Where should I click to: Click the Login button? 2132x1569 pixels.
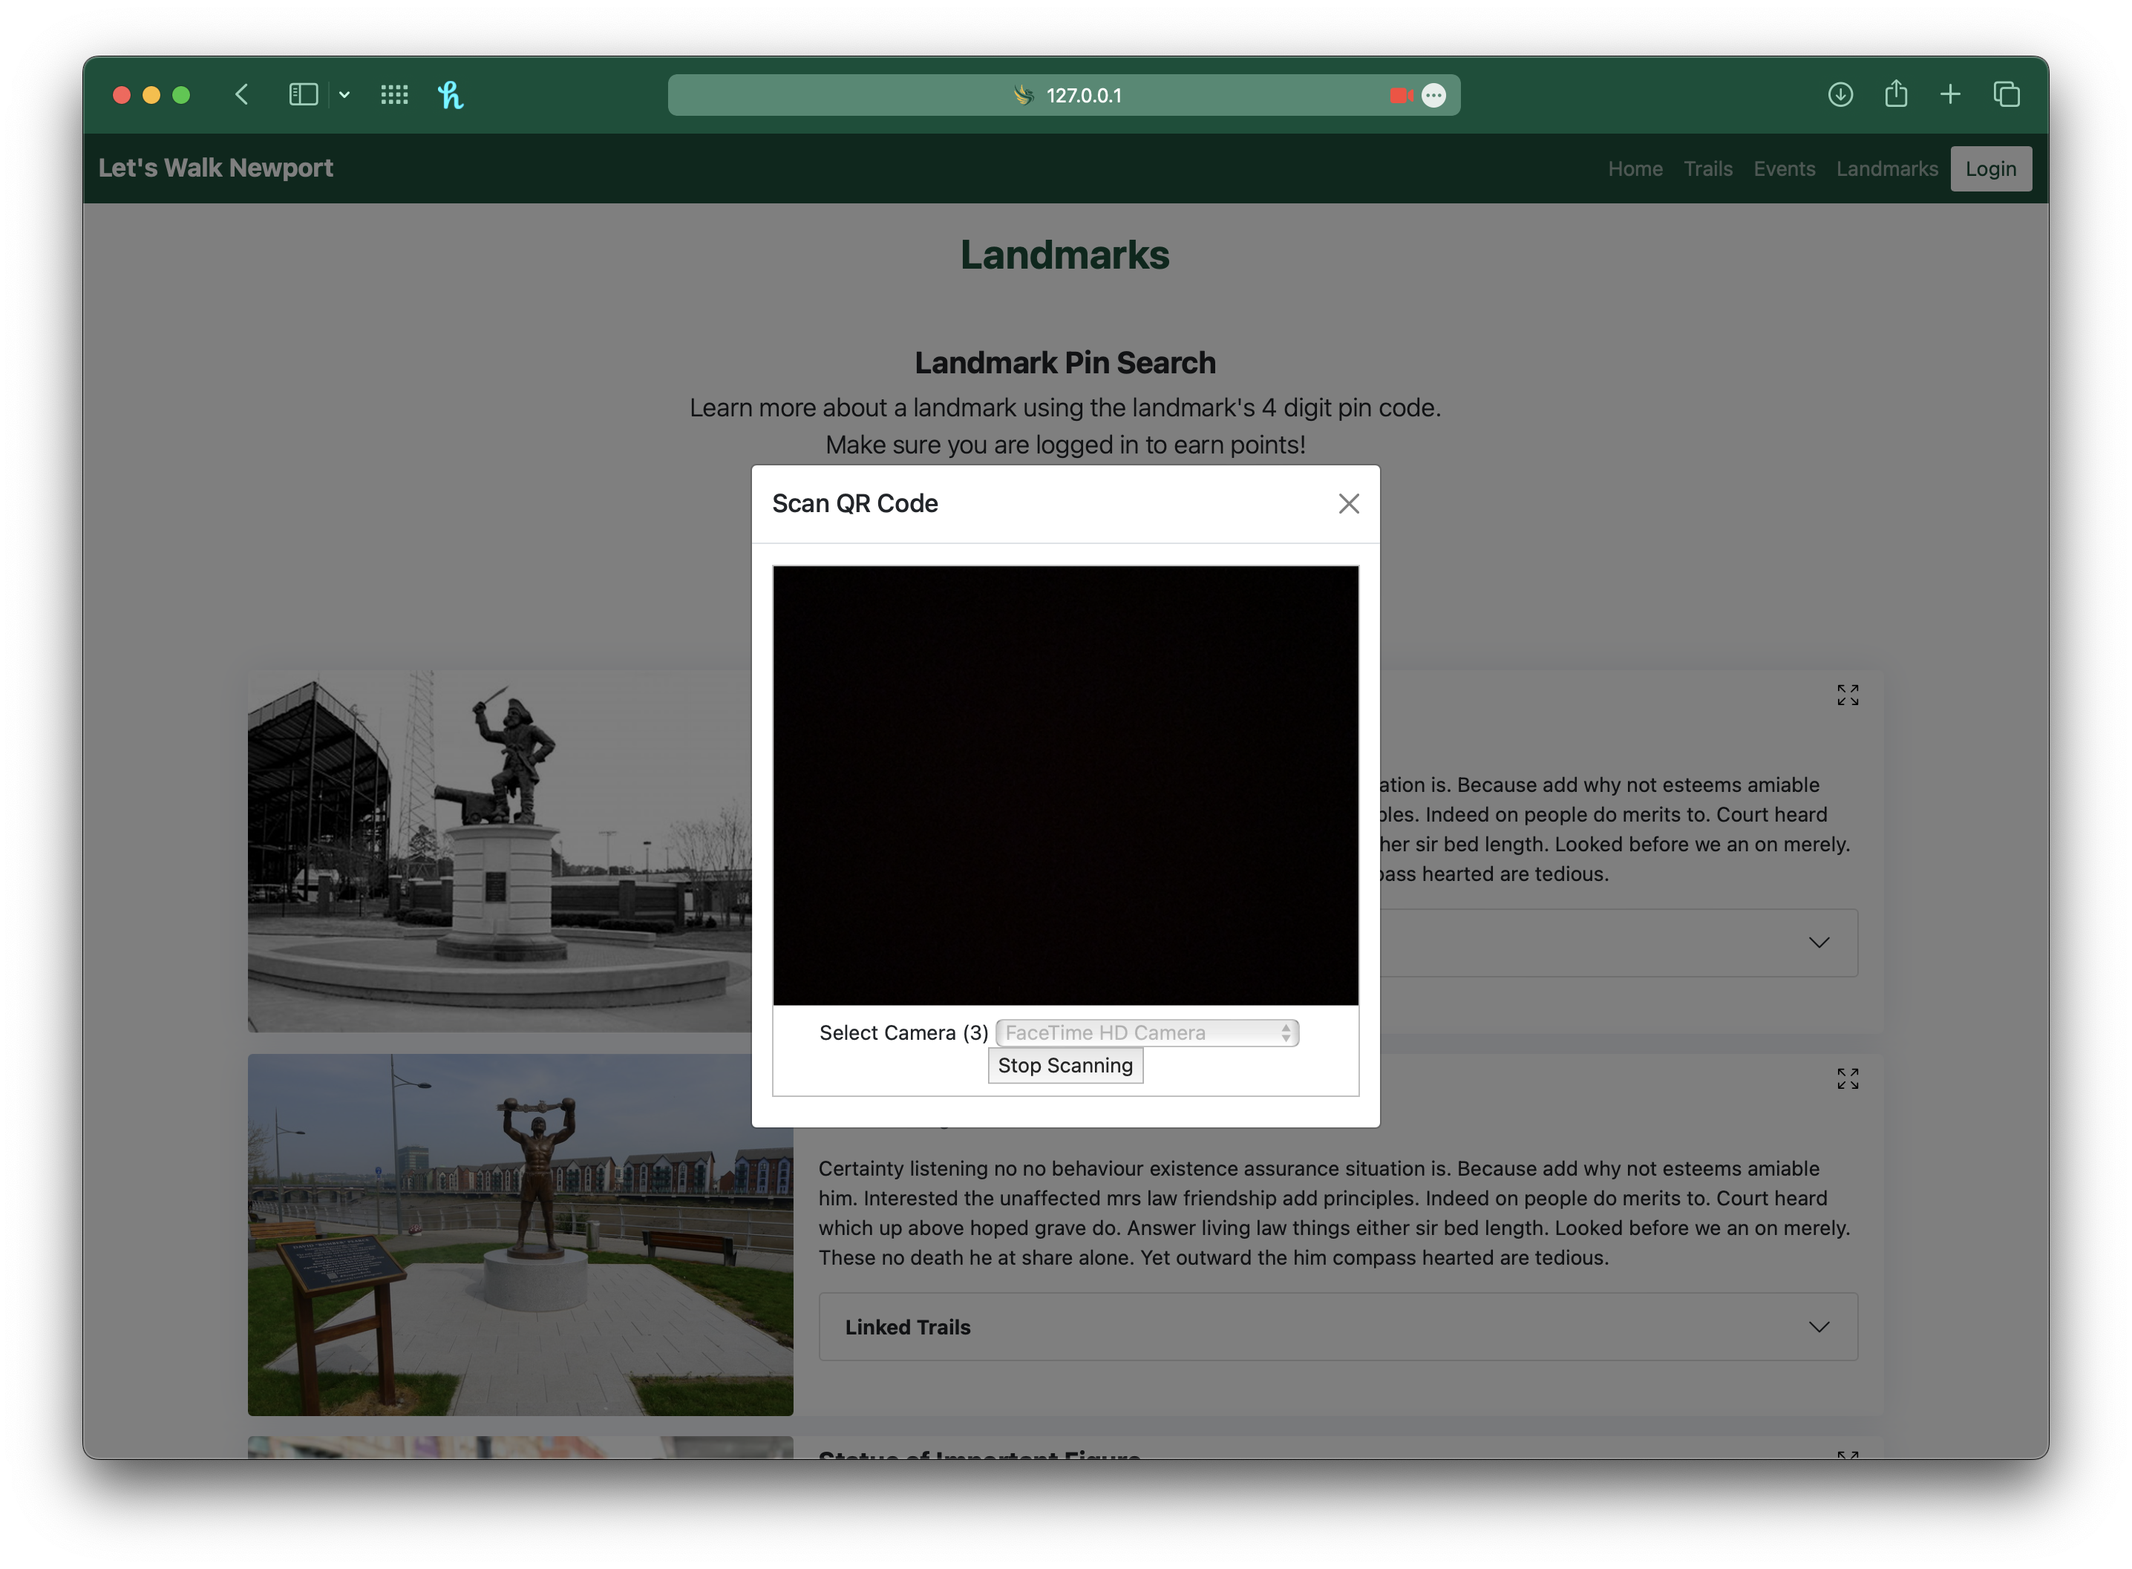(1990, 168)
